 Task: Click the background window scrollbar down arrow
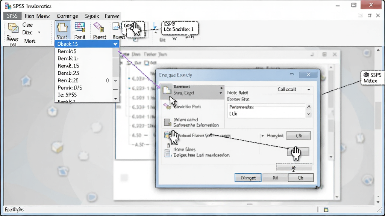(337, 197)
